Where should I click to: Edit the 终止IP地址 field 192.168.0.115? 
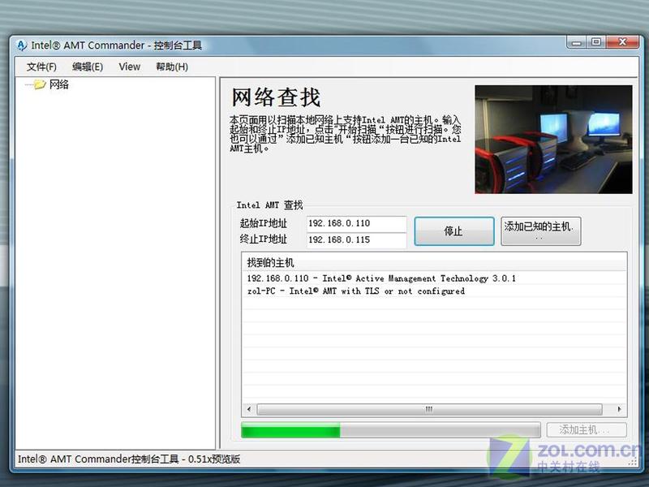(356, 239)
